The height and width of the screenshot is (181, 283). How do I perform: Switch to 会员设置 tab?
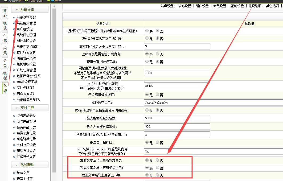pyautogui.click(x=220, y=6)
